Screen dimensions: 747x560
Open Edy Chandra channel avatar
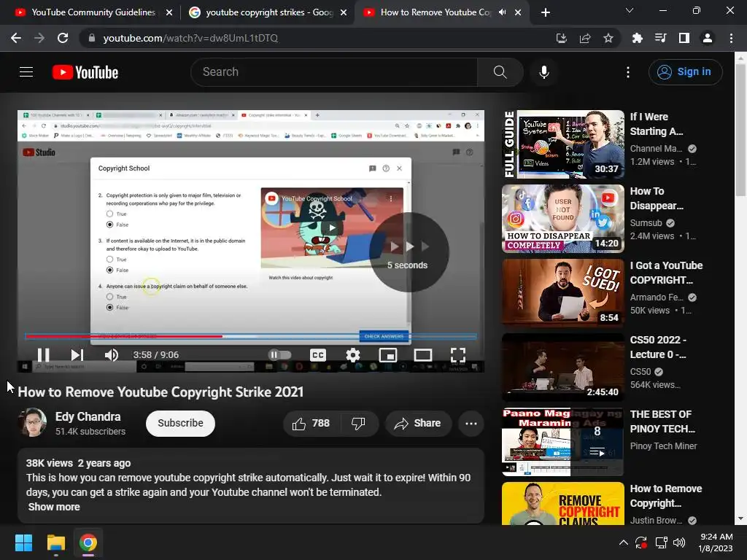click(x=32, y=423)
